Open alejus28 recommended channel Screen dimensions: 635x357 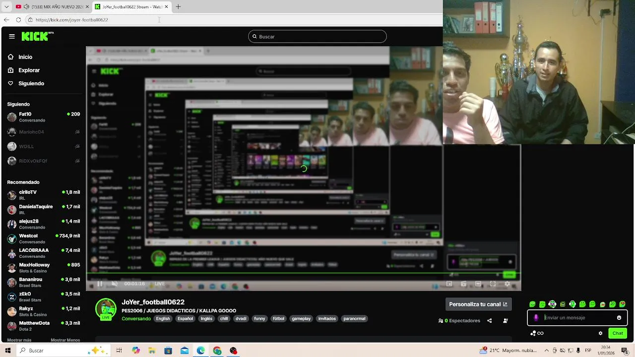(x=44, y=224)
